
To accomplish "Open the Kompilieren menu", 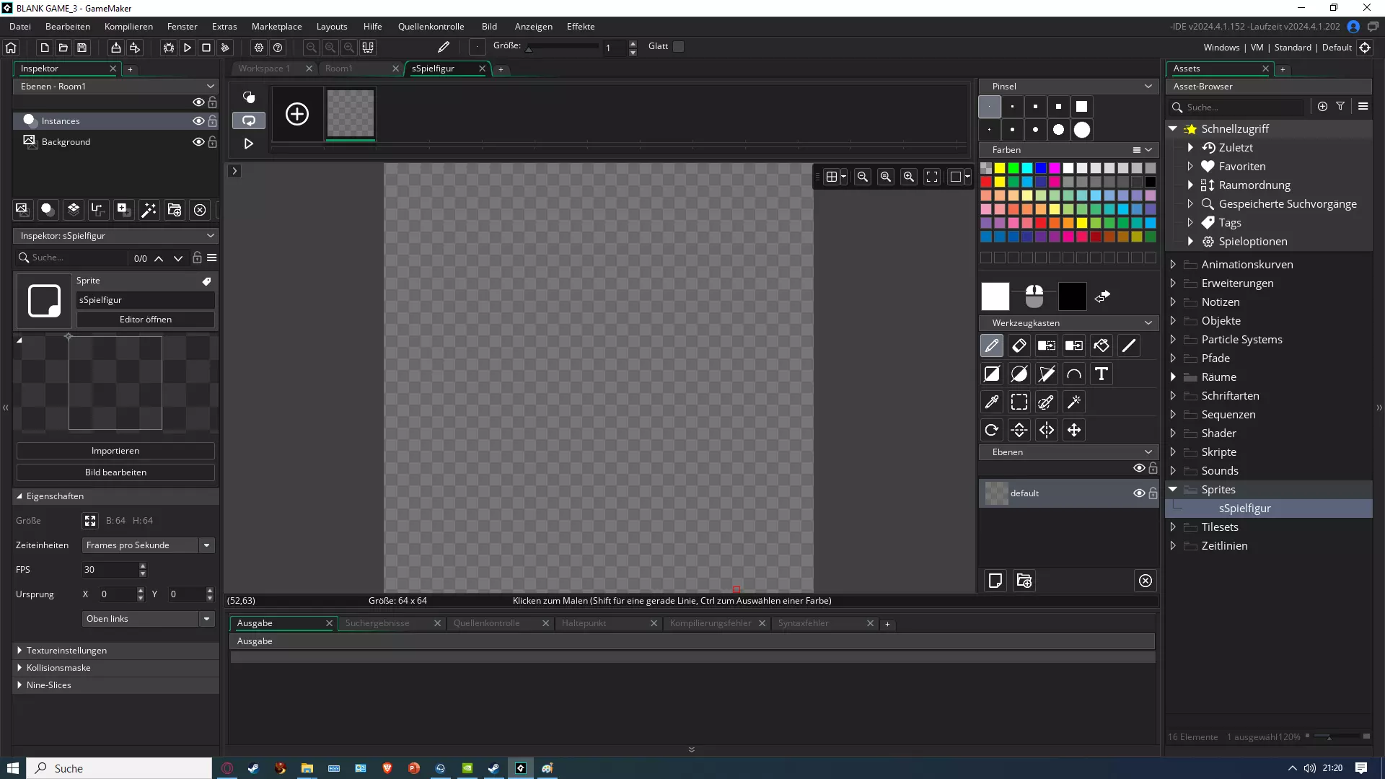I will click(x=128, y=27).
